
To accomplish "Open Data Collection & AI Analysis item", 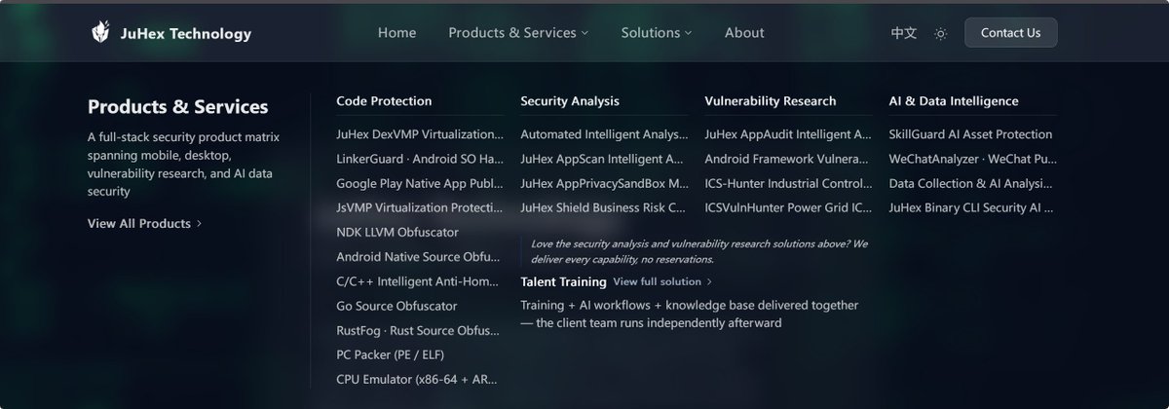I will (971, 183).
